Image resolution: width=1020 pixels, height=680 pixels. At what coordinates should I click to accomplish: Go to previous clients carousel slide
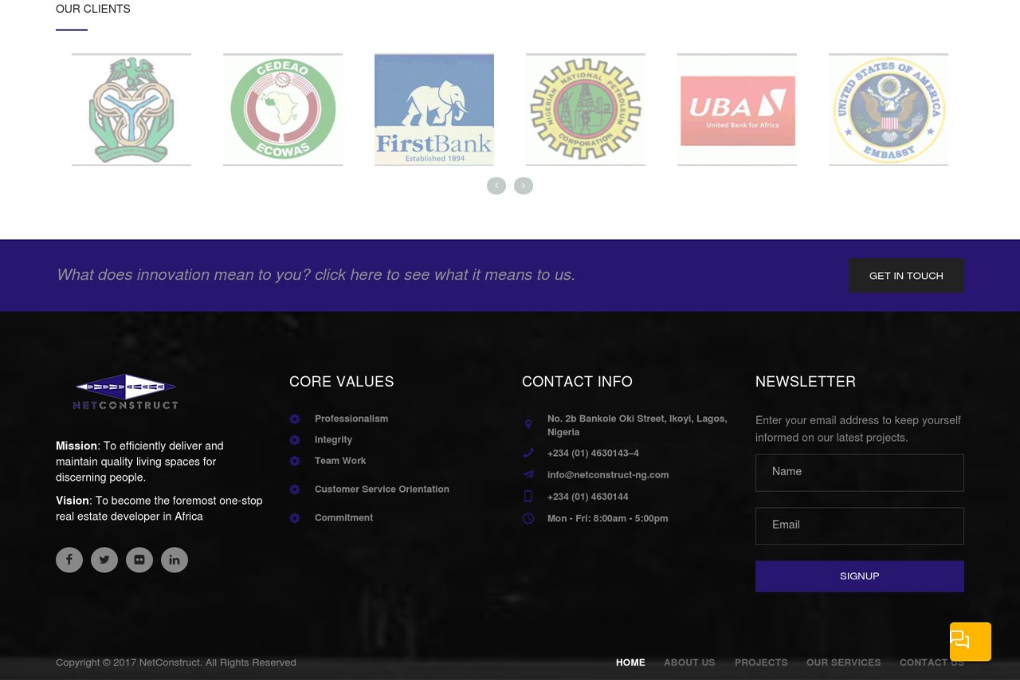[496, 186]
